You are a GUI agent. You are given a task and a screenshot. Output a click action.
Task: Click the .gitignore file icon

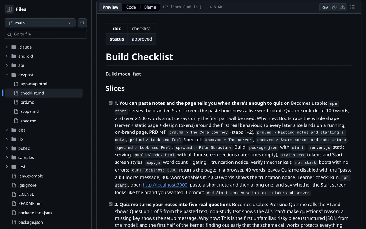coord(14,185)
